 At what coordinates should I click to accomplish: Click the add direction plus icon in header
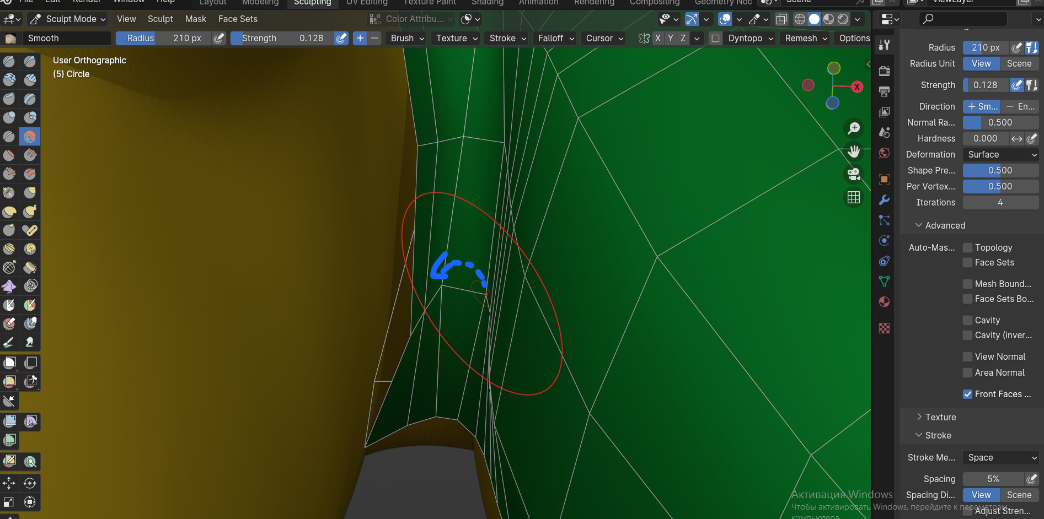(x=360, y=38)
